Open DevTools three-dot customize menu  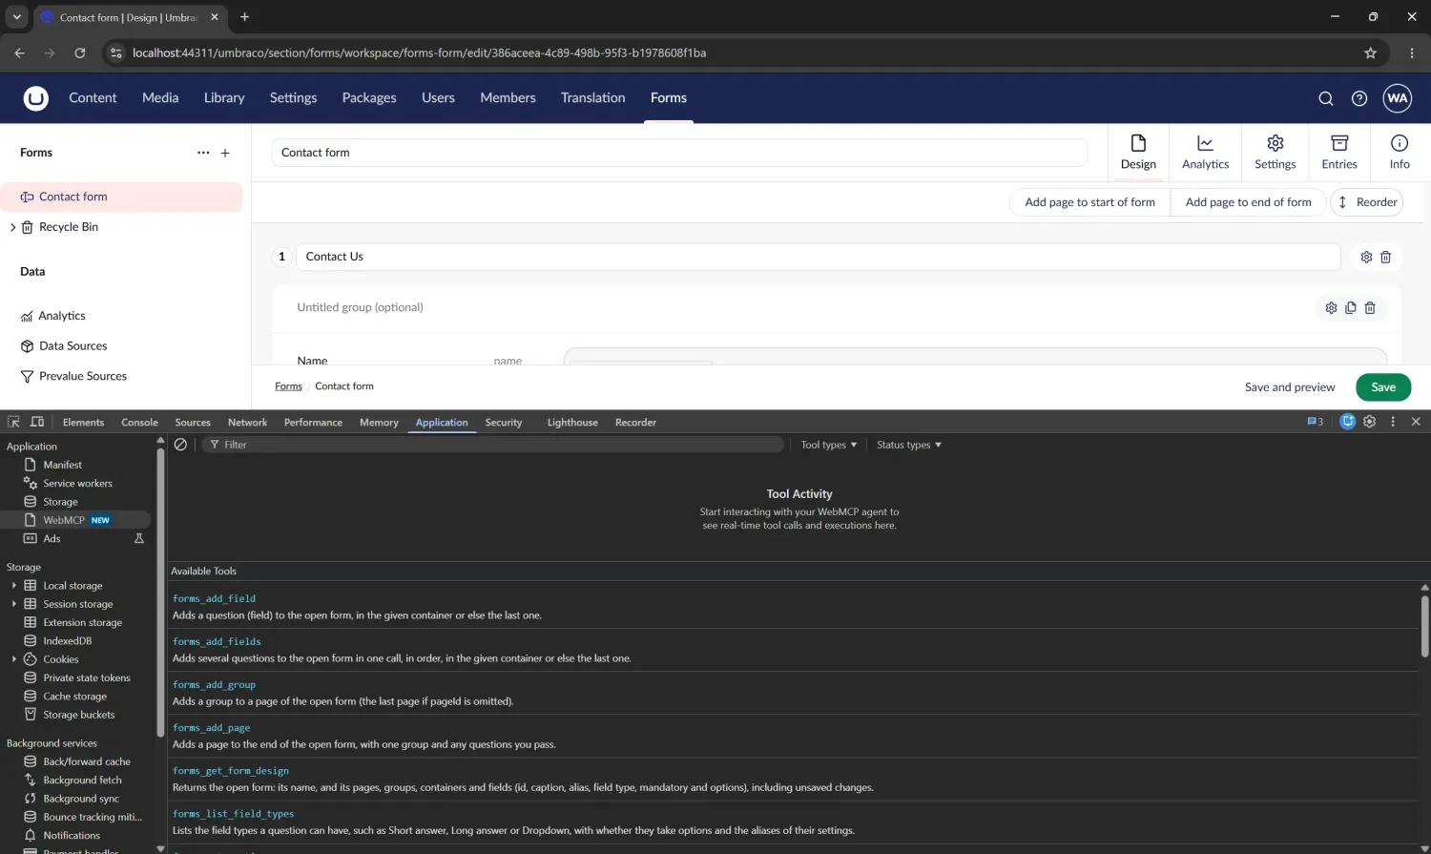click(1393, 422)
